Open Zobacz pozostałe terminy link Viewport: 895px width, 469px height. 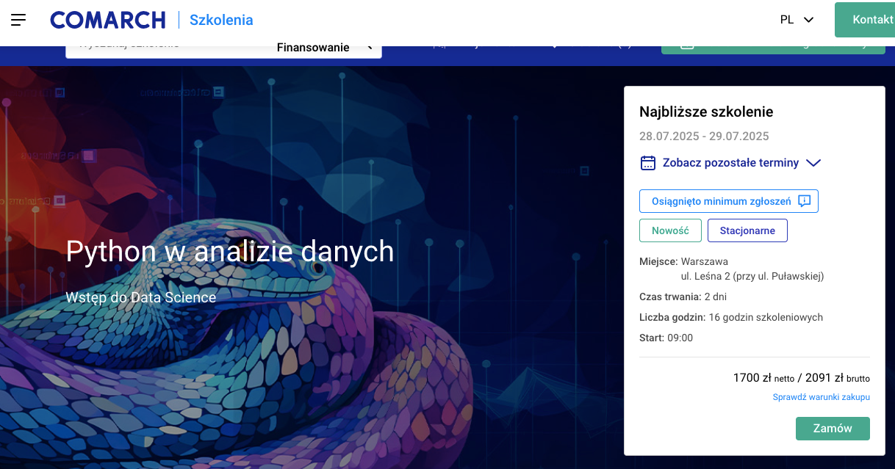pyautogui.click(x=730, y=163)
